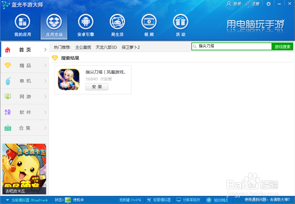Click the 修复模拟器 button

pos(159,200)
